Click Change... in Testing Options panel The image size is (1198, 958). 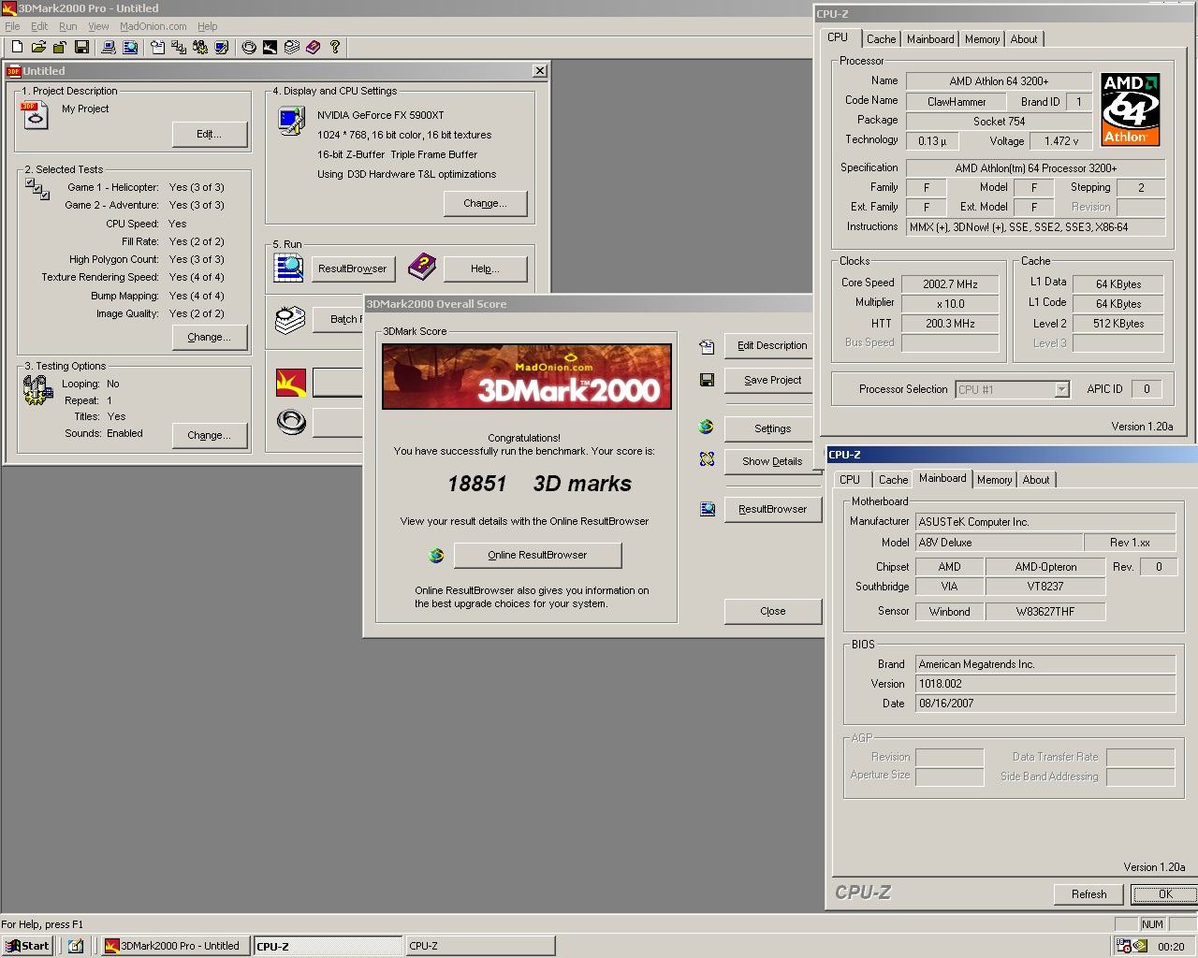click(x=210, y=435)
